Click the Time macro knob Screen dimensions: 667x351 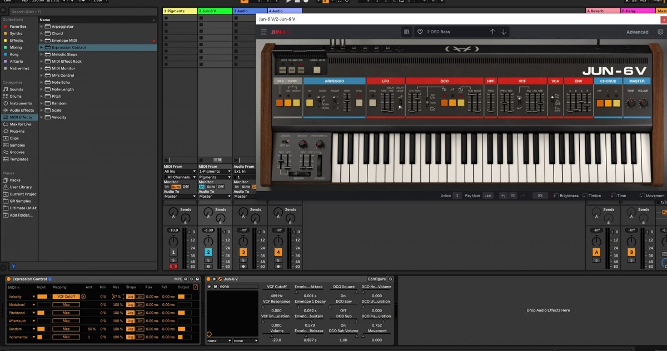pos(613,195)
